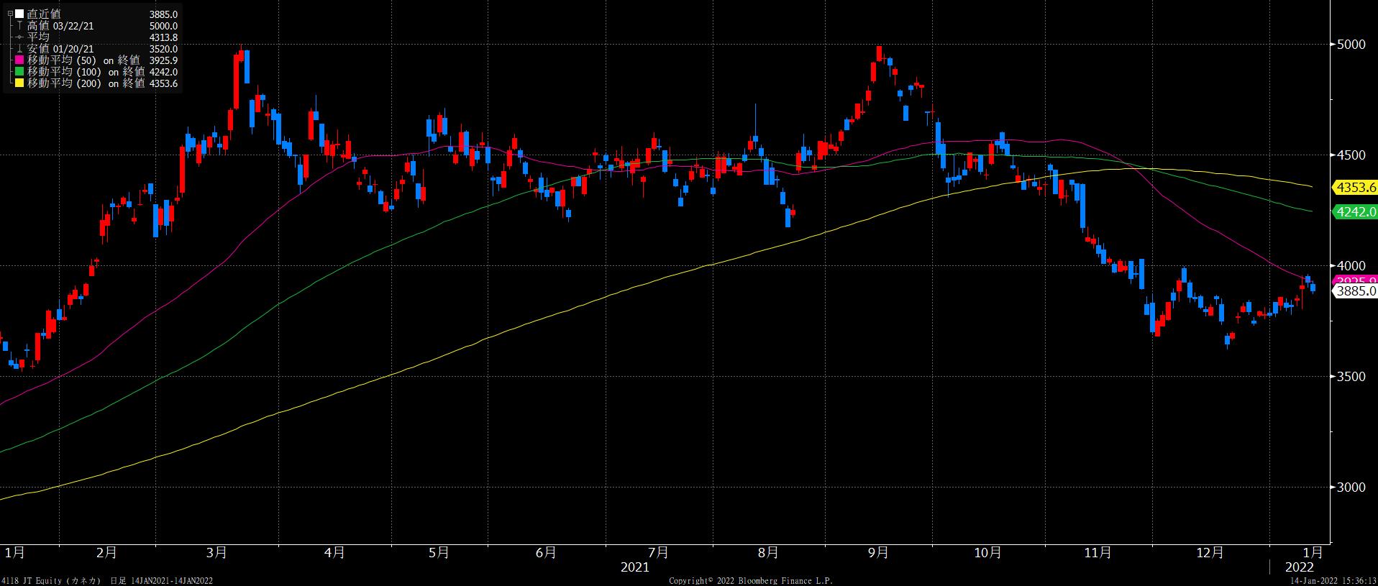The image size is (1378, 586).
Task: Click the white 3885.0 last price tag
Action: pos(1356,291)
